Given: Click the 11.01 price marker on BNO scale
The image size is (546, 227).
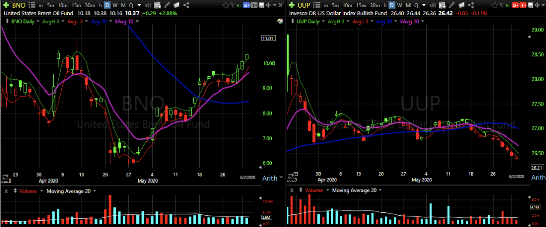Looking at the screenshot, I should pyautogui.click(x=268, y=38).
